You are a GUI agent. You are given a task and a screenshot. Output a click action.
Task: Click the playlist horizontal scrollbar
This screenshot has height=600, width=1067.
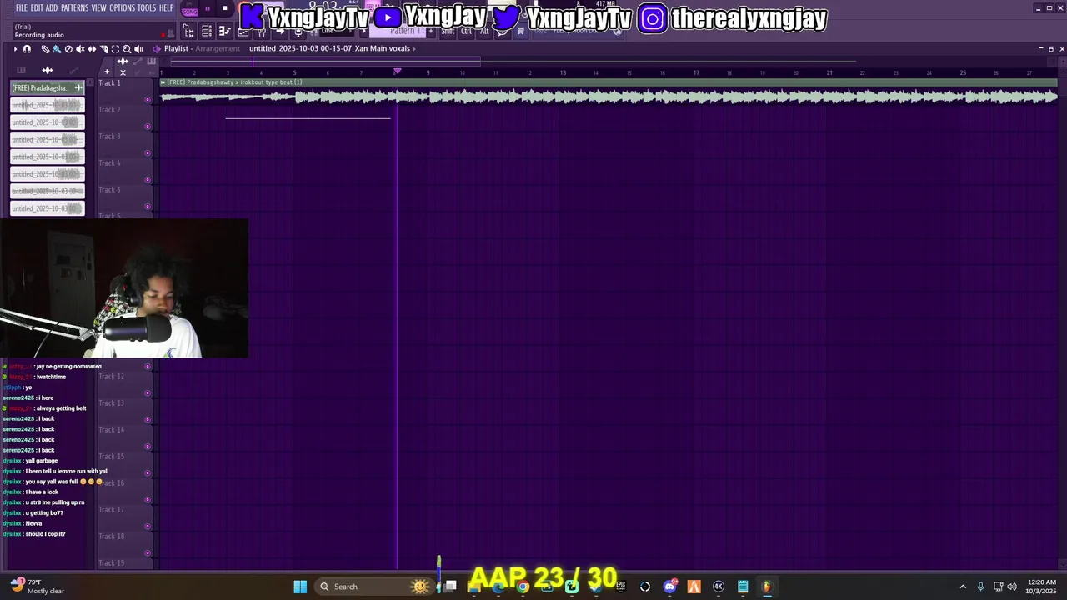pyautogui.click(x=325, y=61)
